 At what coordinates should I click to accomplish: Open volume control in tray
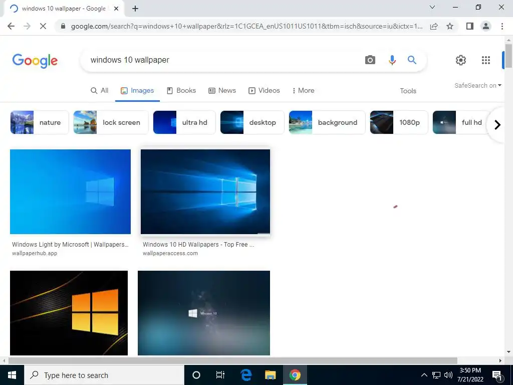click(448, 375)
